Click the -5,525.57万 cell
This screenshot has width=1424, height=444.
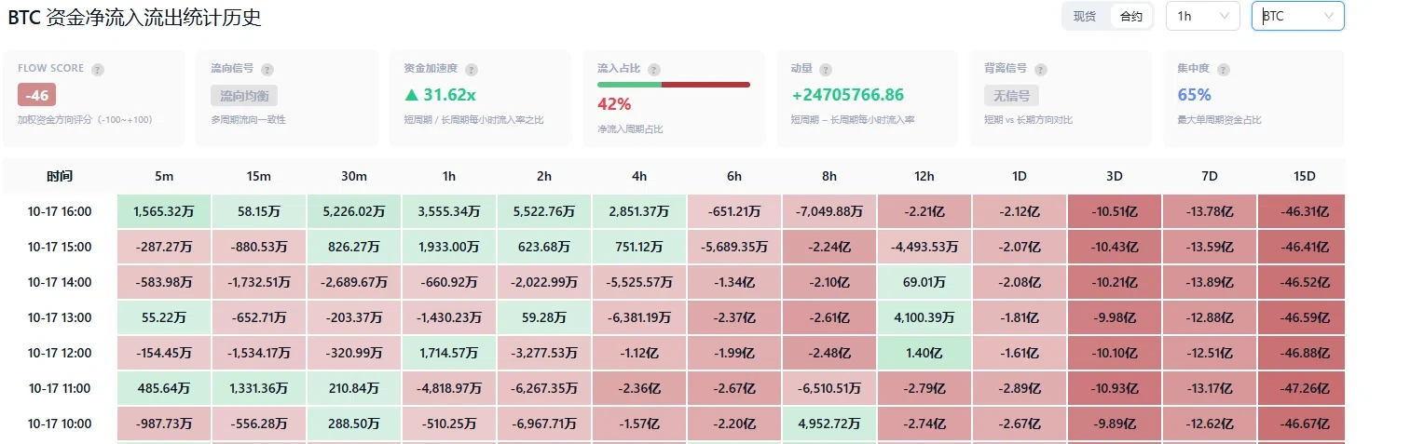pos(639,282)
